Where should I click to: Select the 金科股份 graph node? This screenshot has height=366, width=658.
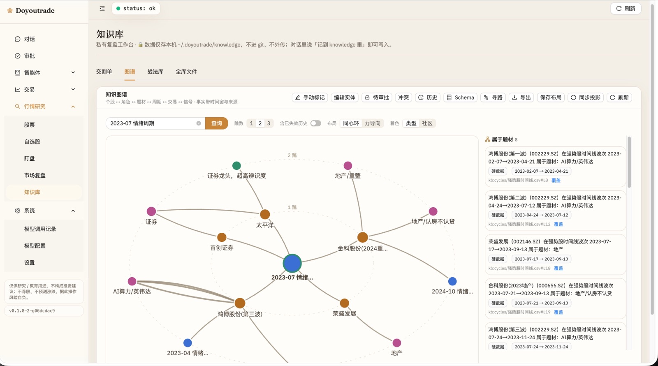tap(362, 237)
